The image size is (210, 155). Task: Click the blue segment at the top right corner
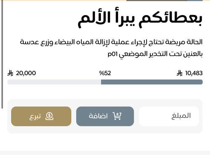point(195,0)
